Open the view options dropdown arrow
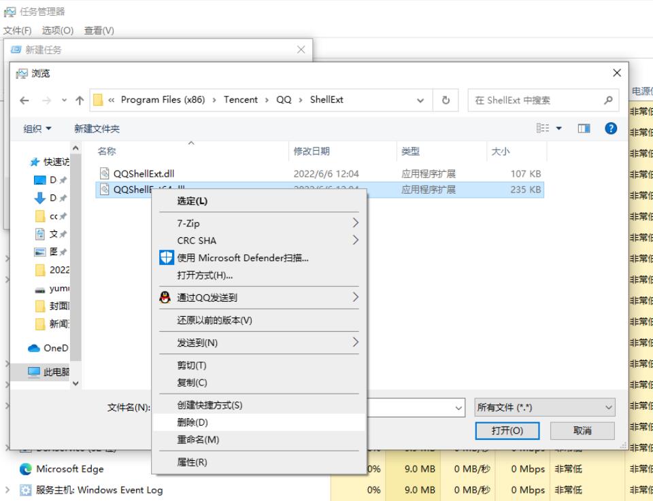This screenshot has height=501, width=653. coord(560,128)
